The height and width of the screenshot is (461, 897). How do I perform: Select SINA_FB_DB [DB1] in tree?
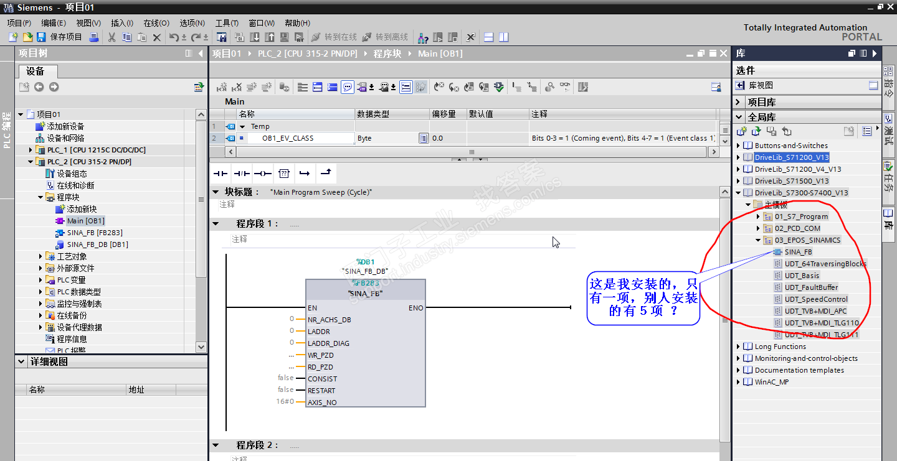(x=97, y=244)
